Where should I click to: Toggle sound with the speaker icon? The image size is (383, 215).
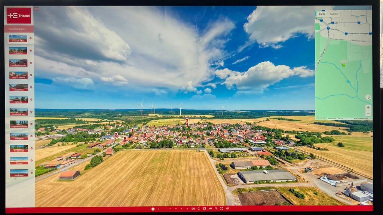[227, 208]
